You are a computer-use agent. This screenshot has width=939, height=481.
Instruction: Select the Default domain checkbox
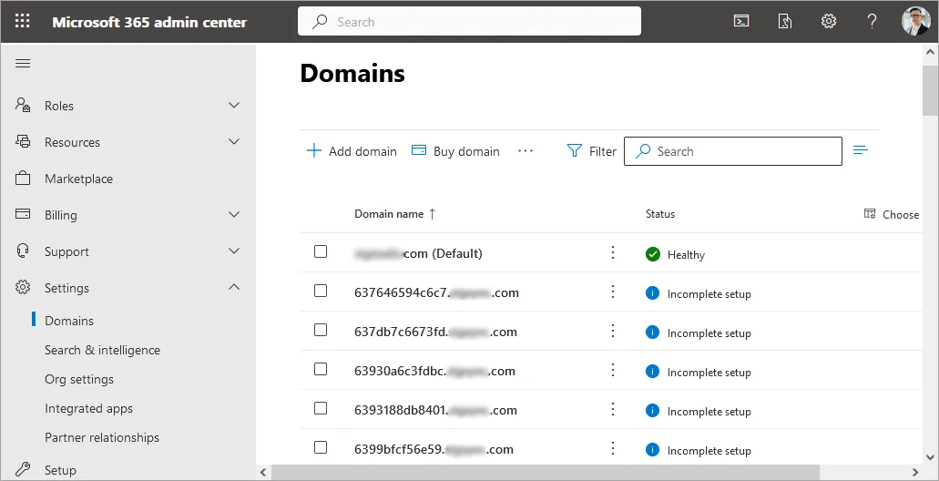pos(321,251)
